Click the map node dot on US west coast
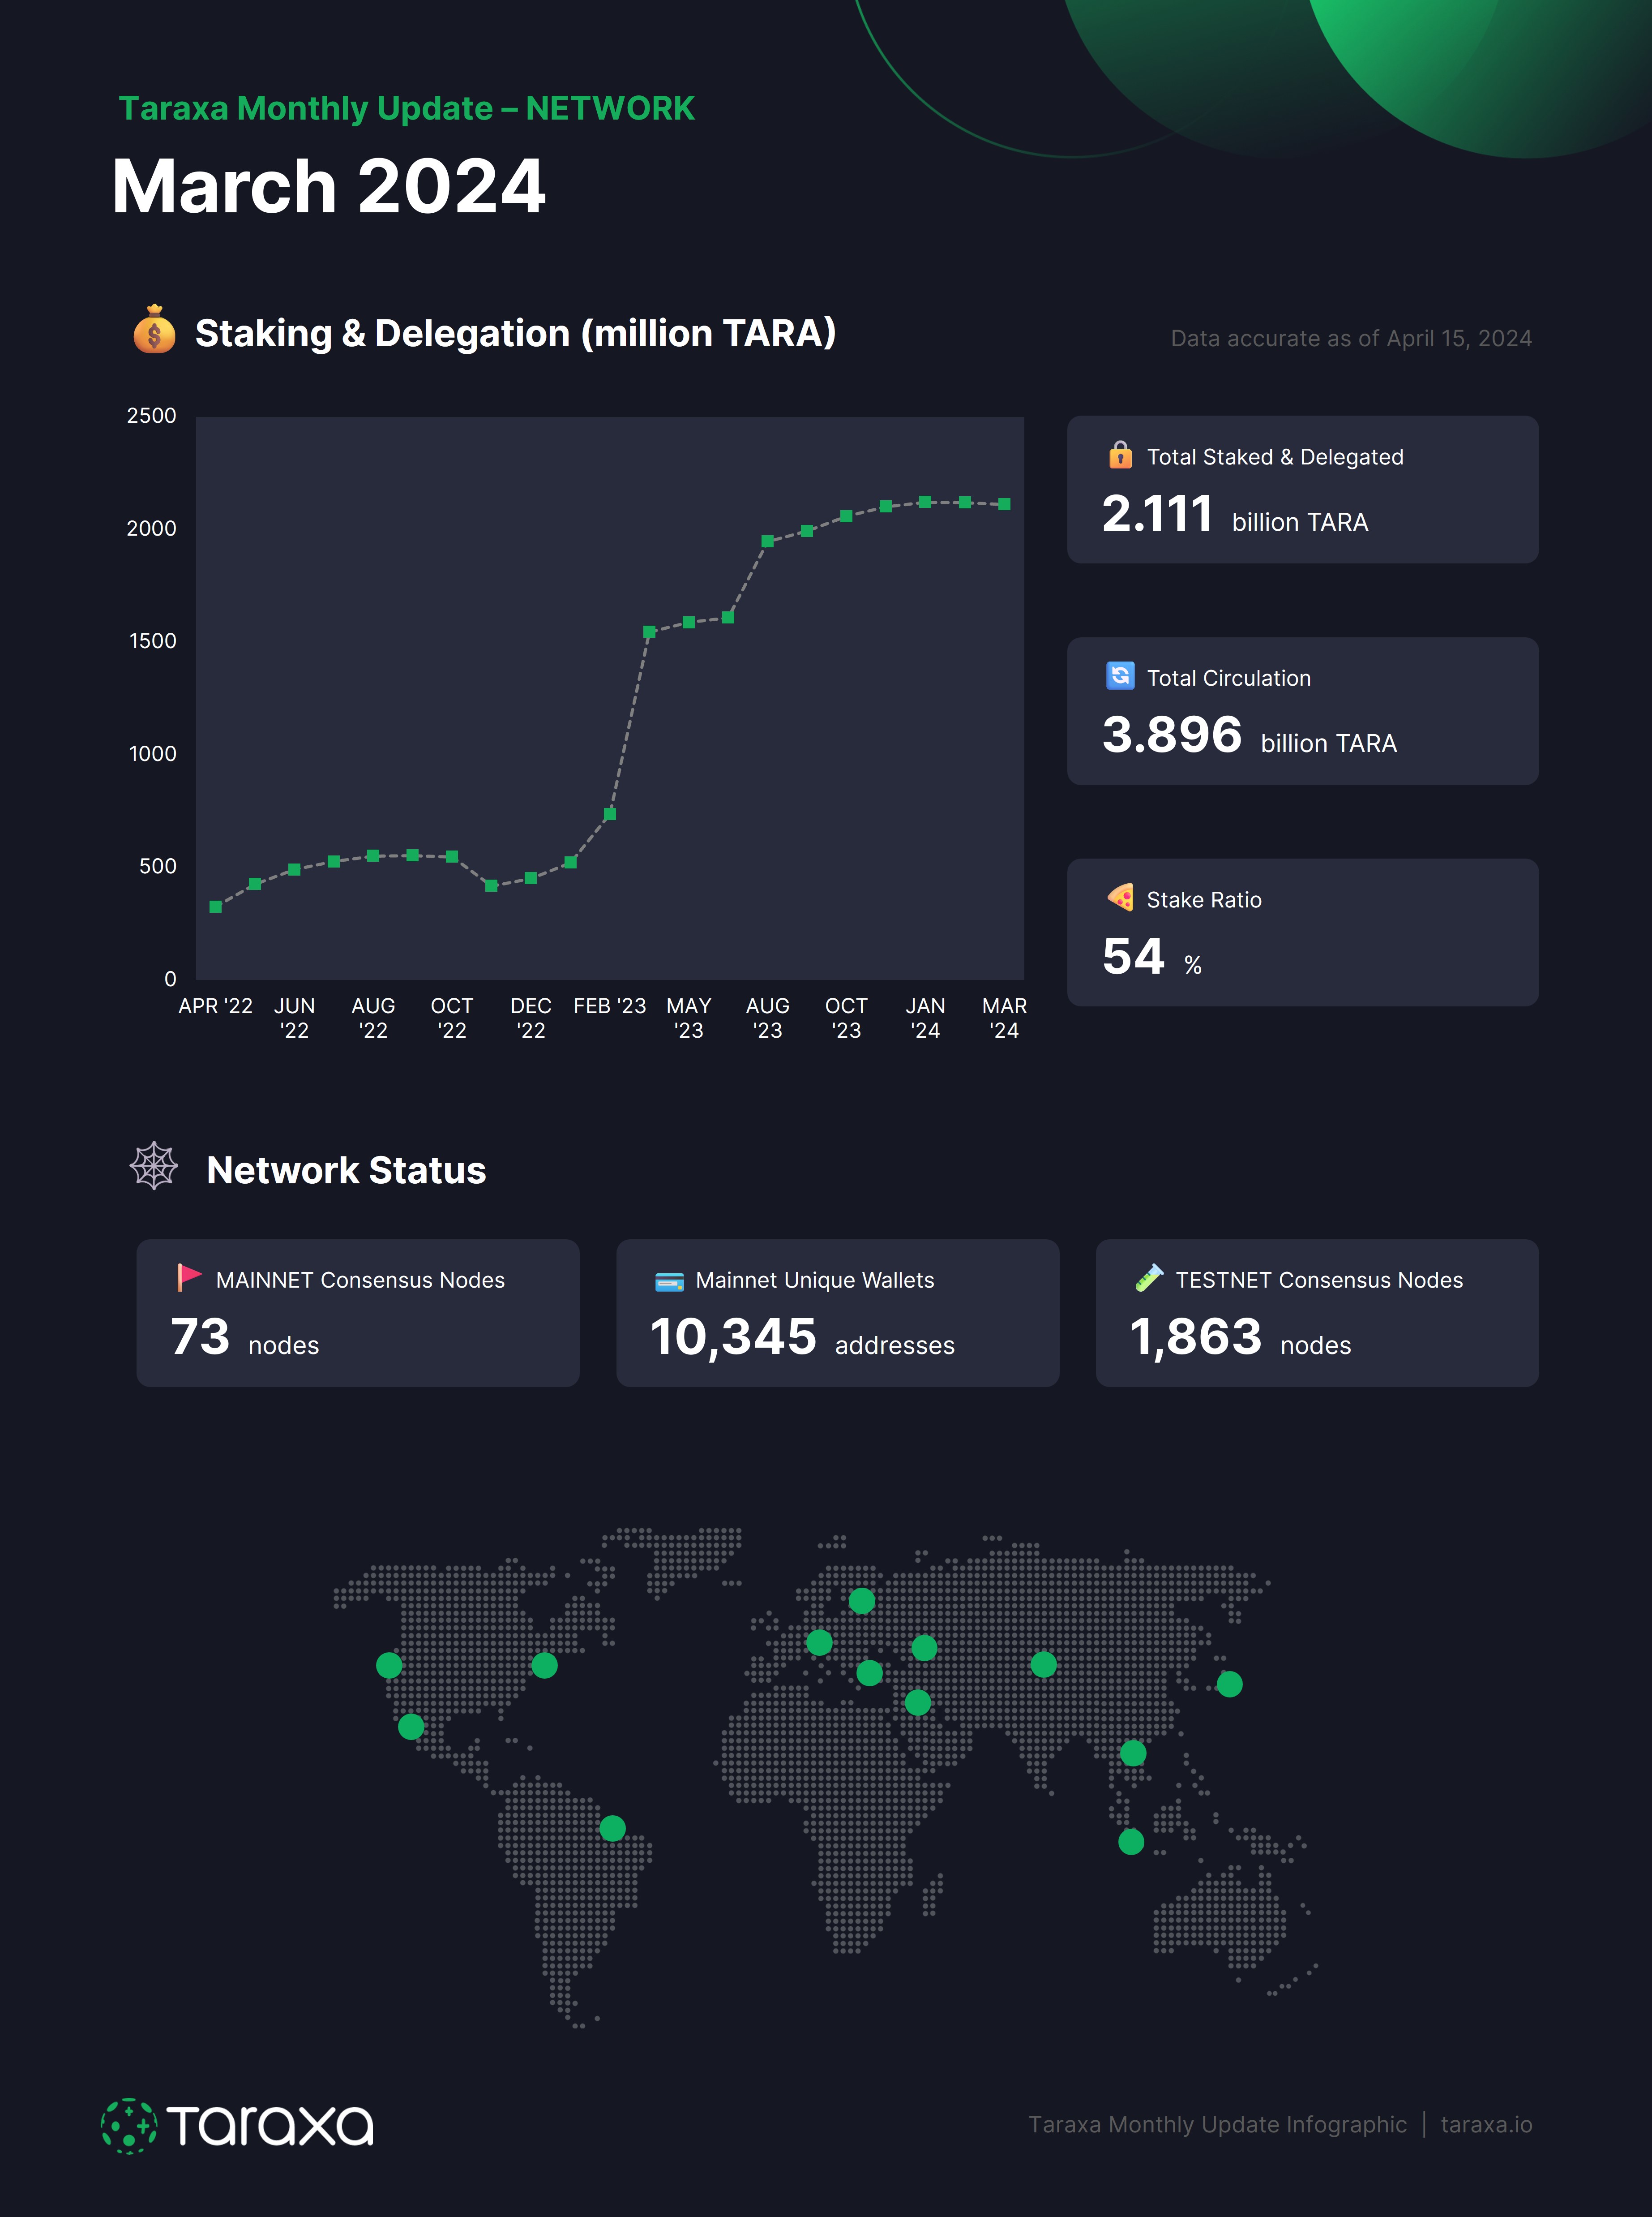1652x2217 pixels. [x=389, y=1665]
